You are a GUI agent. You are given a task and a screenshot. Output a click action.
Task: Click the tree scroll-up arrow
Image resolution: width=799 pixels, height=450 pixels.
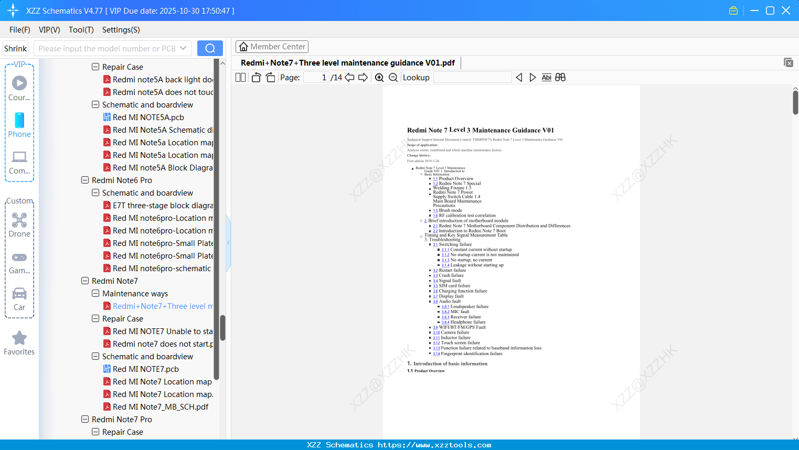[x=222, y=63]
